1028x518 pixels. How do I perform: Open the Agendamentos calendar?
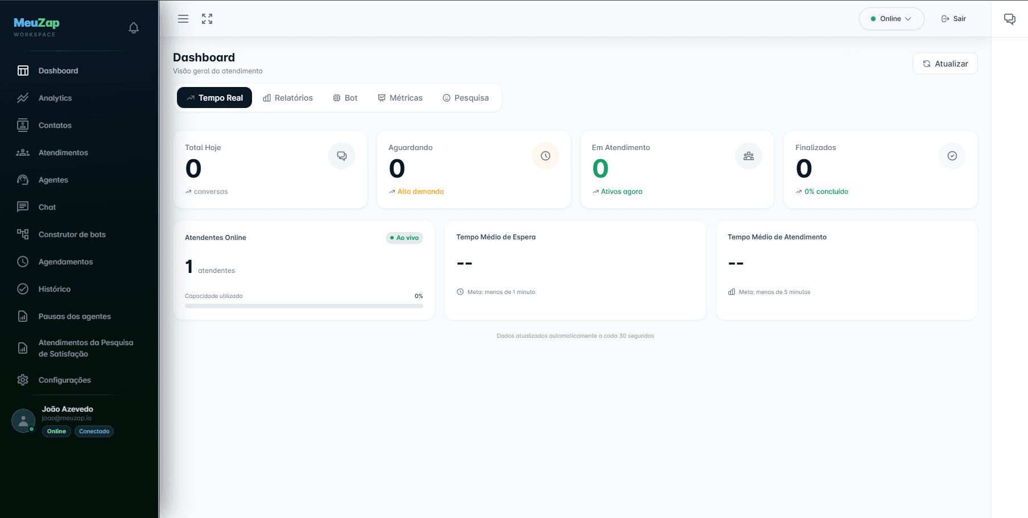pos(65,262)
